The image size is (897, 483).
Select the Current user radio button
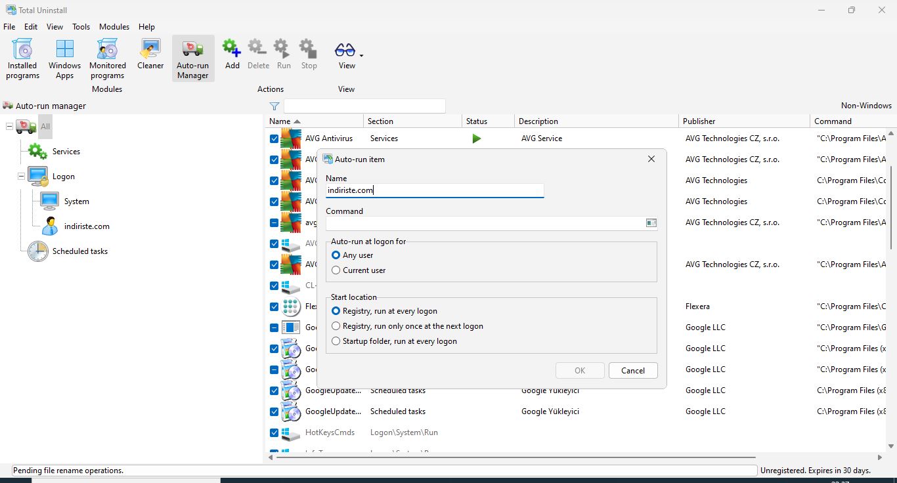[336, 270]
